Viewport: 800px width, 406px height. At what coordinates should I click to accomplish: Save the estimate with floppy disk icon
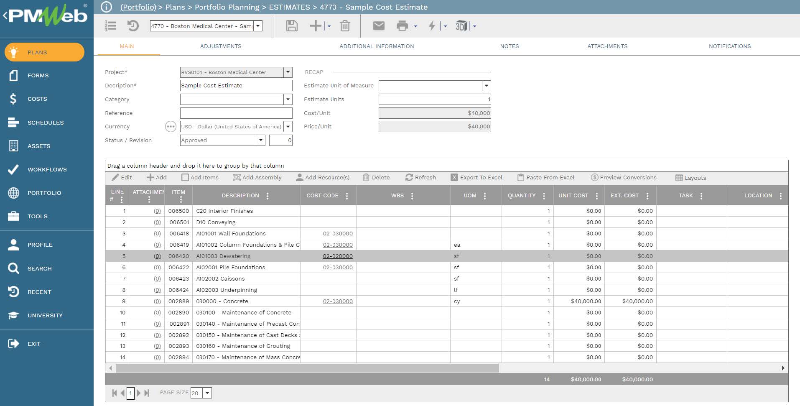tap(292, 26)
